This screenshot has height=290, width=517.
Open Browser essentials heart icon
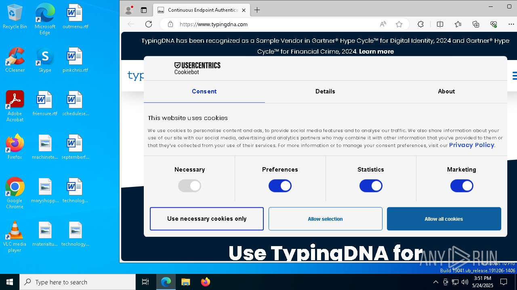click(x=494, y=24)
